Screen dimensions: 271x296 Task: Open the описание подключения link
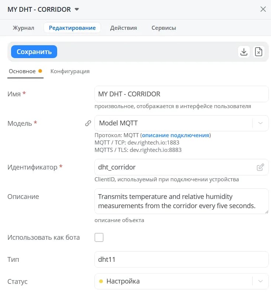pyautogui.click(x=176, y=135)
